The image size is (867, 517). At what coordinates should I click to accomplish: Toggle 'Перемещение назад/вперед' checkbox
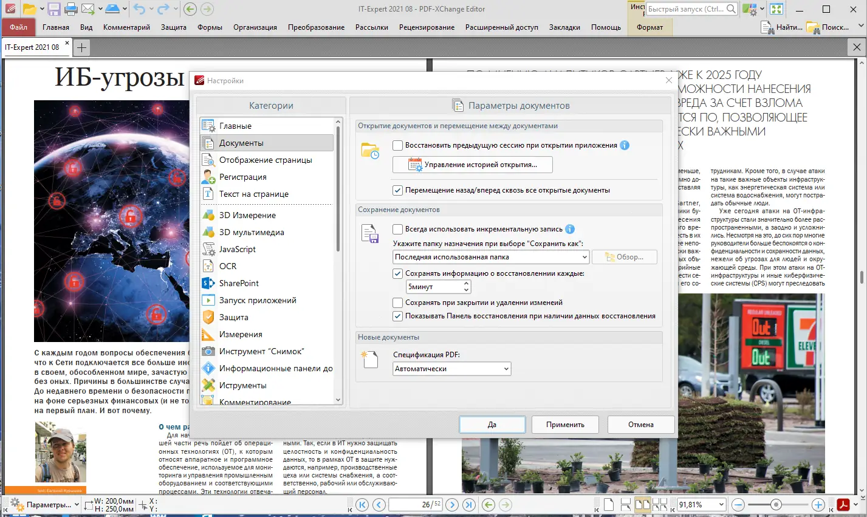pos(397,190)
